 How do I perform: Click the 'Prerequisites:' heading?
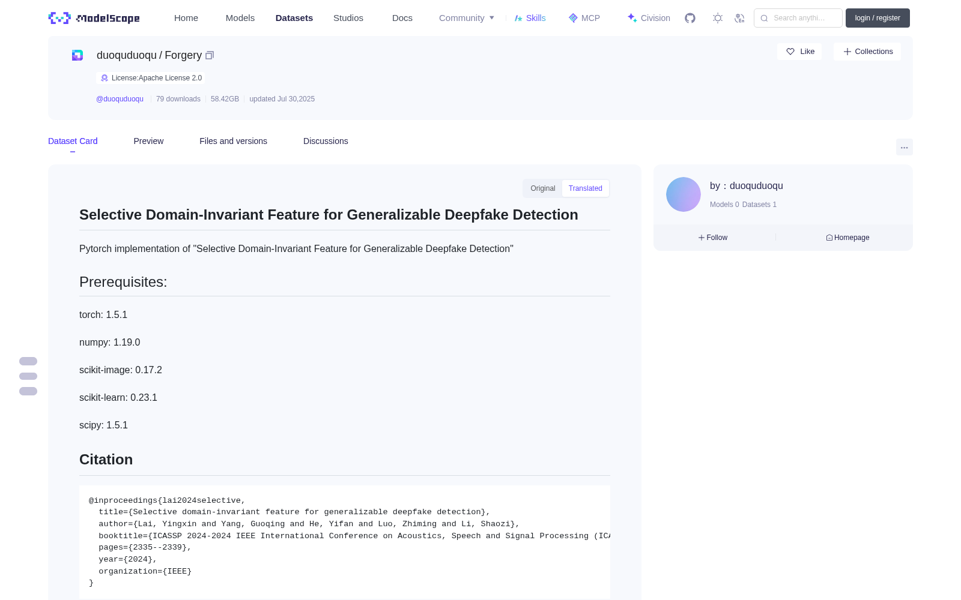123,282
